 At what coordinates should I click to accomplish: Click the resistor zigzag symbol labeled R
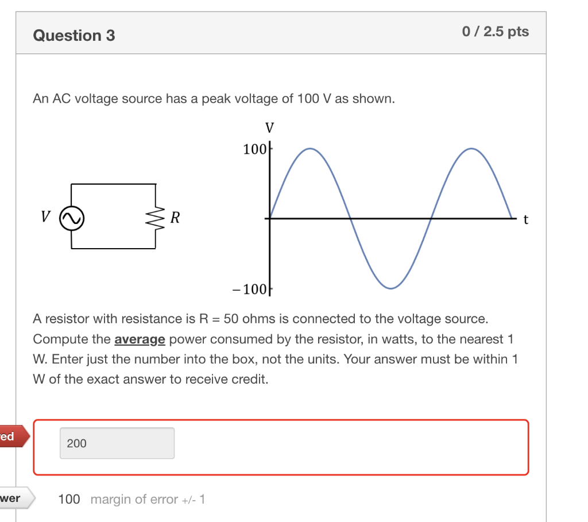(156, 218)
